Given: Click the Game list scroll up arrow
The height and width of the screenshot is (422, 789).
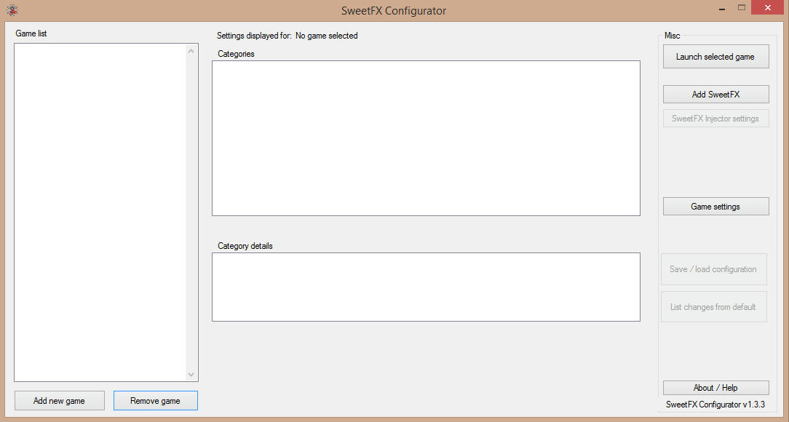Looking at the screenshot, I should pos(191,51).
